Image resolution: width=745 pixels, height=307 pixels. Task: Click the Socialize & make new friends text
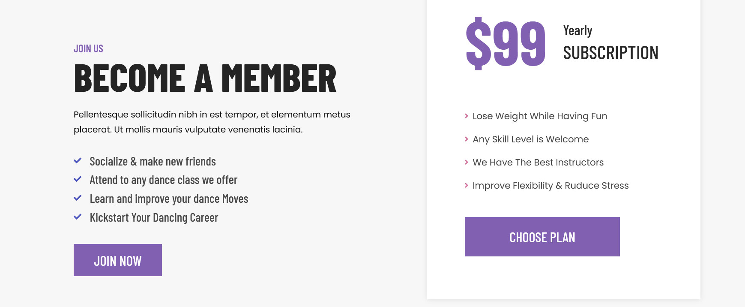coord(153,161)
